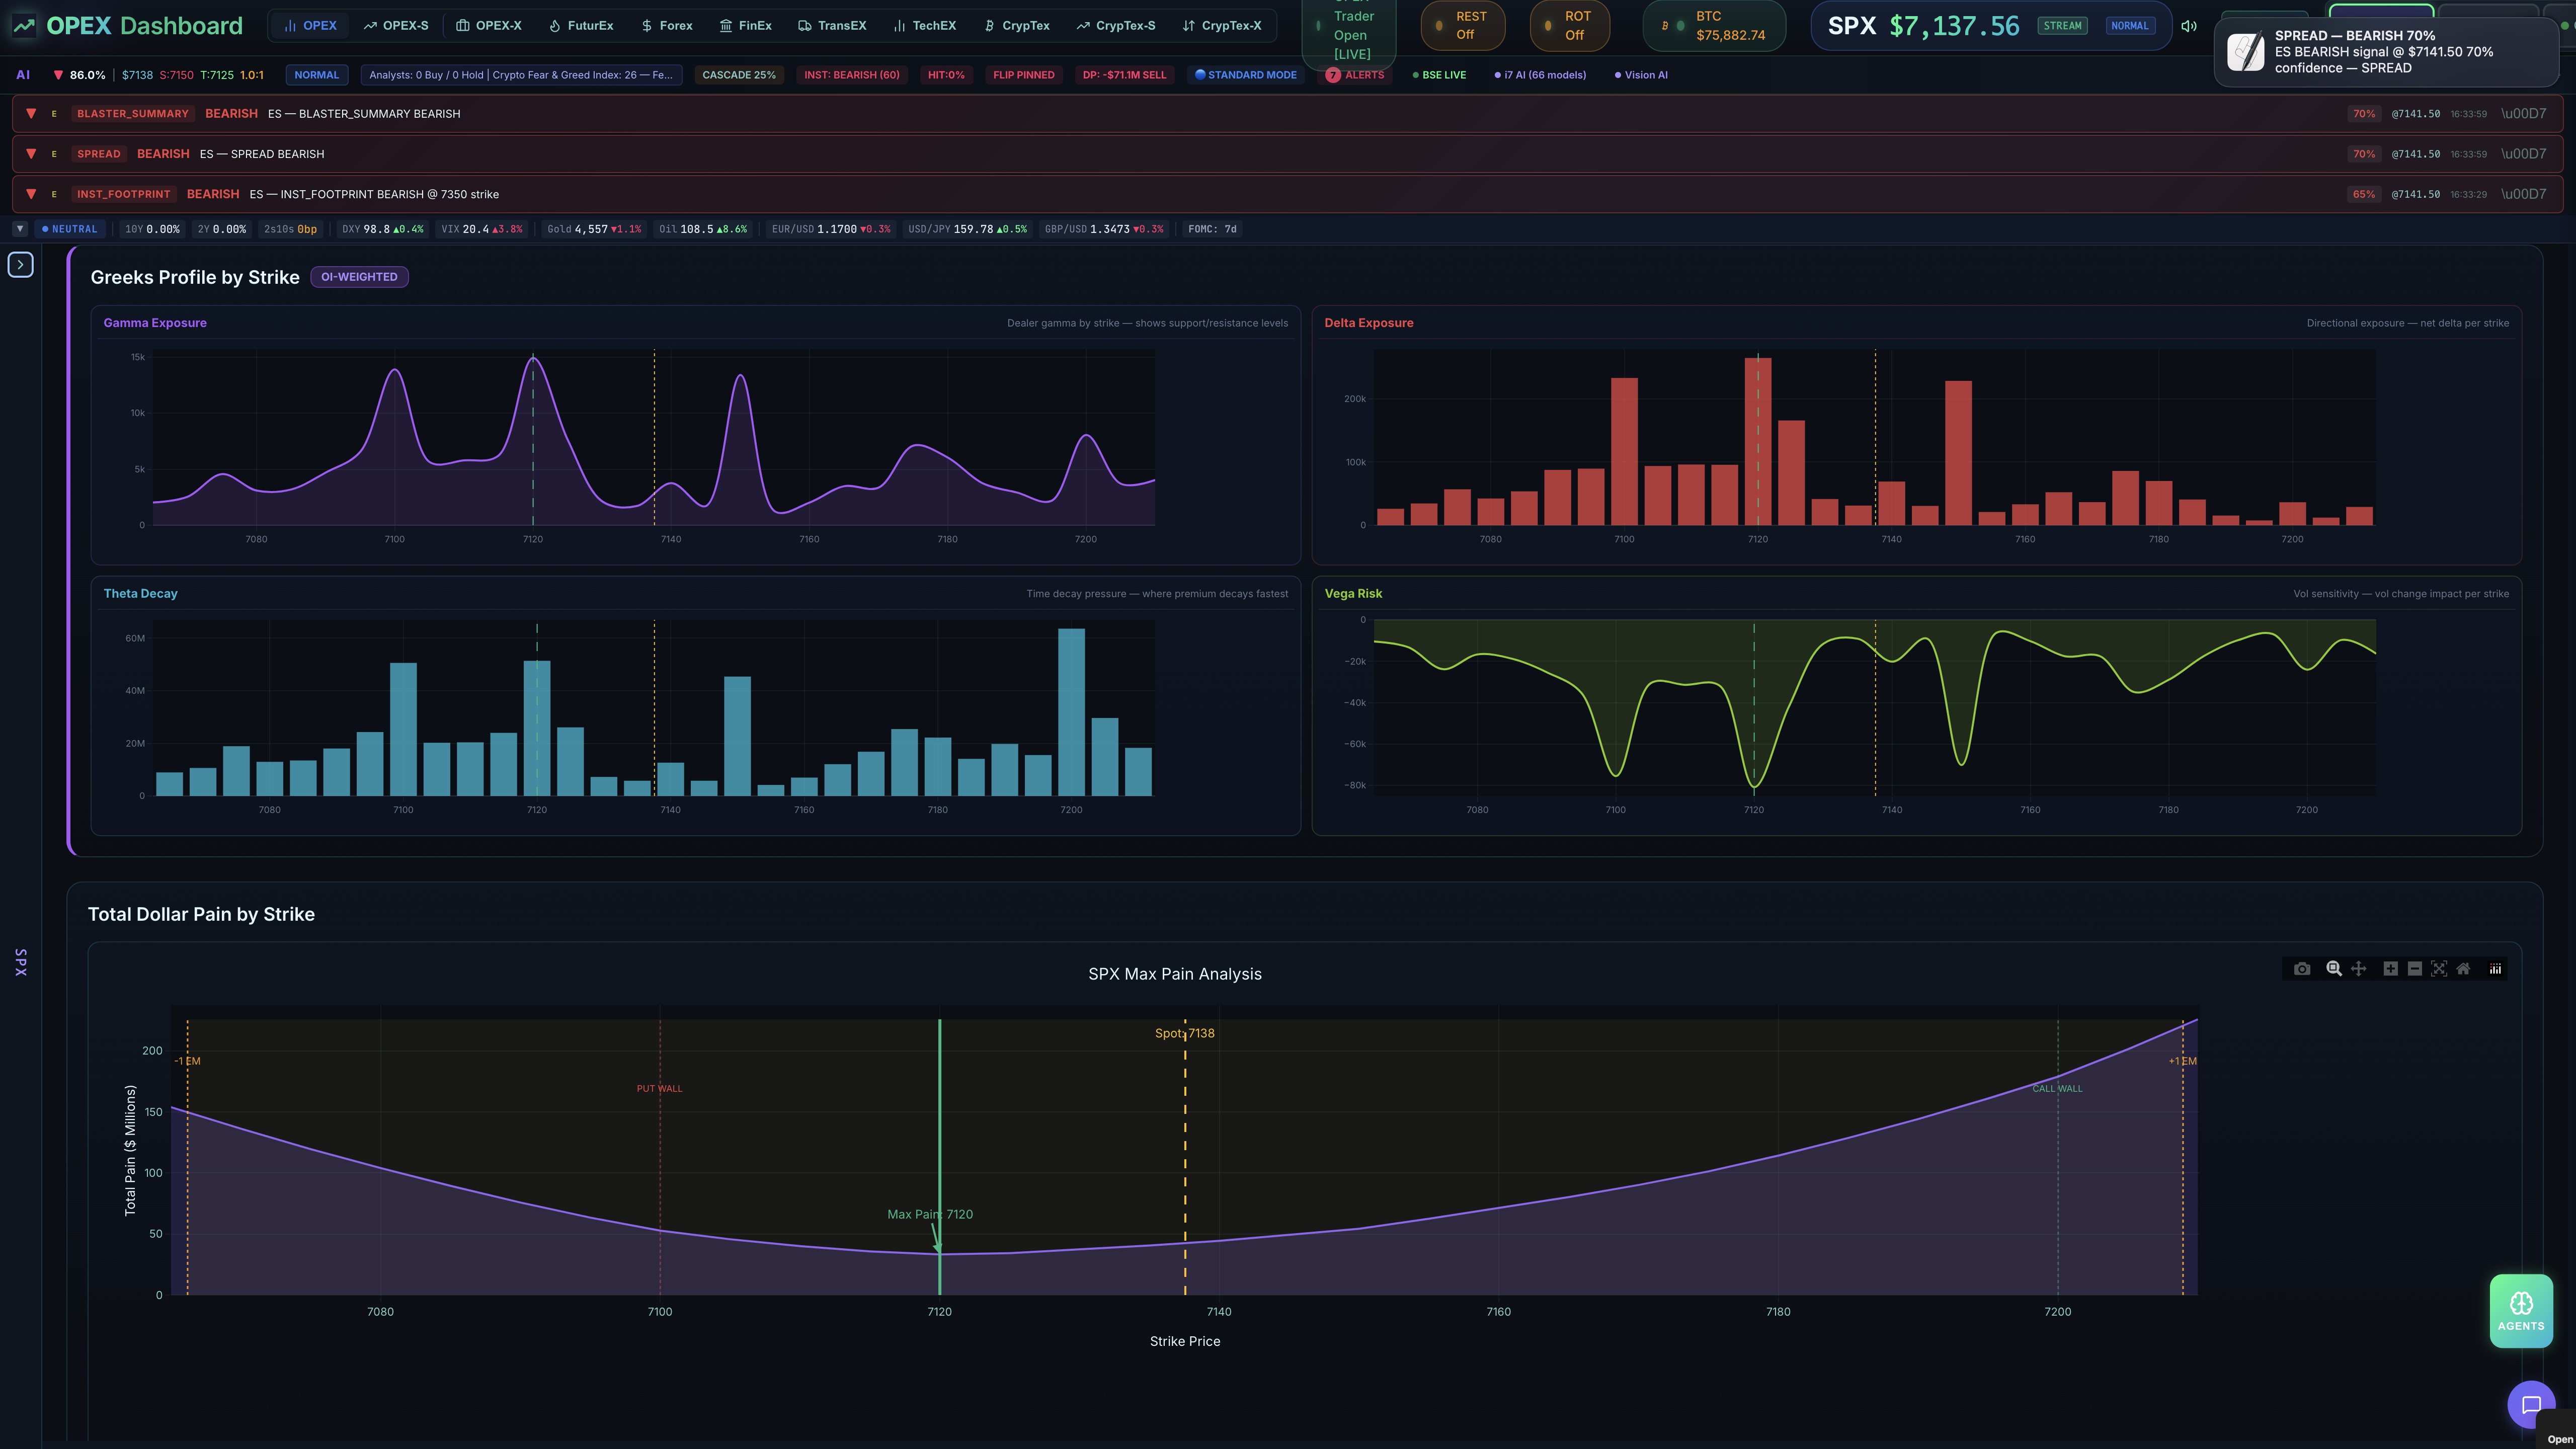This screenshot has height=1449, width=2576.
Task: Download plot as PNG camera icon
Action: 2302,969
